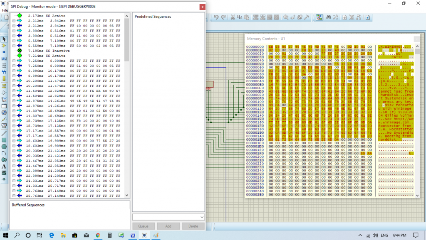Click the Memory Contents vertical scrollbar
The height and width of the screenshot is (240, 426).
coord(417,125)
